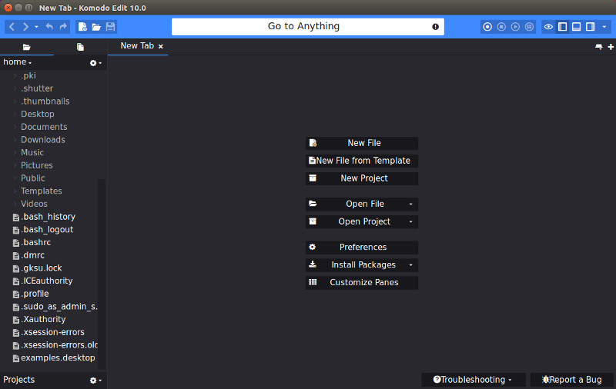Click the exclamation icon in the search bar
This screenshot has width=616, height=389.
435,27
